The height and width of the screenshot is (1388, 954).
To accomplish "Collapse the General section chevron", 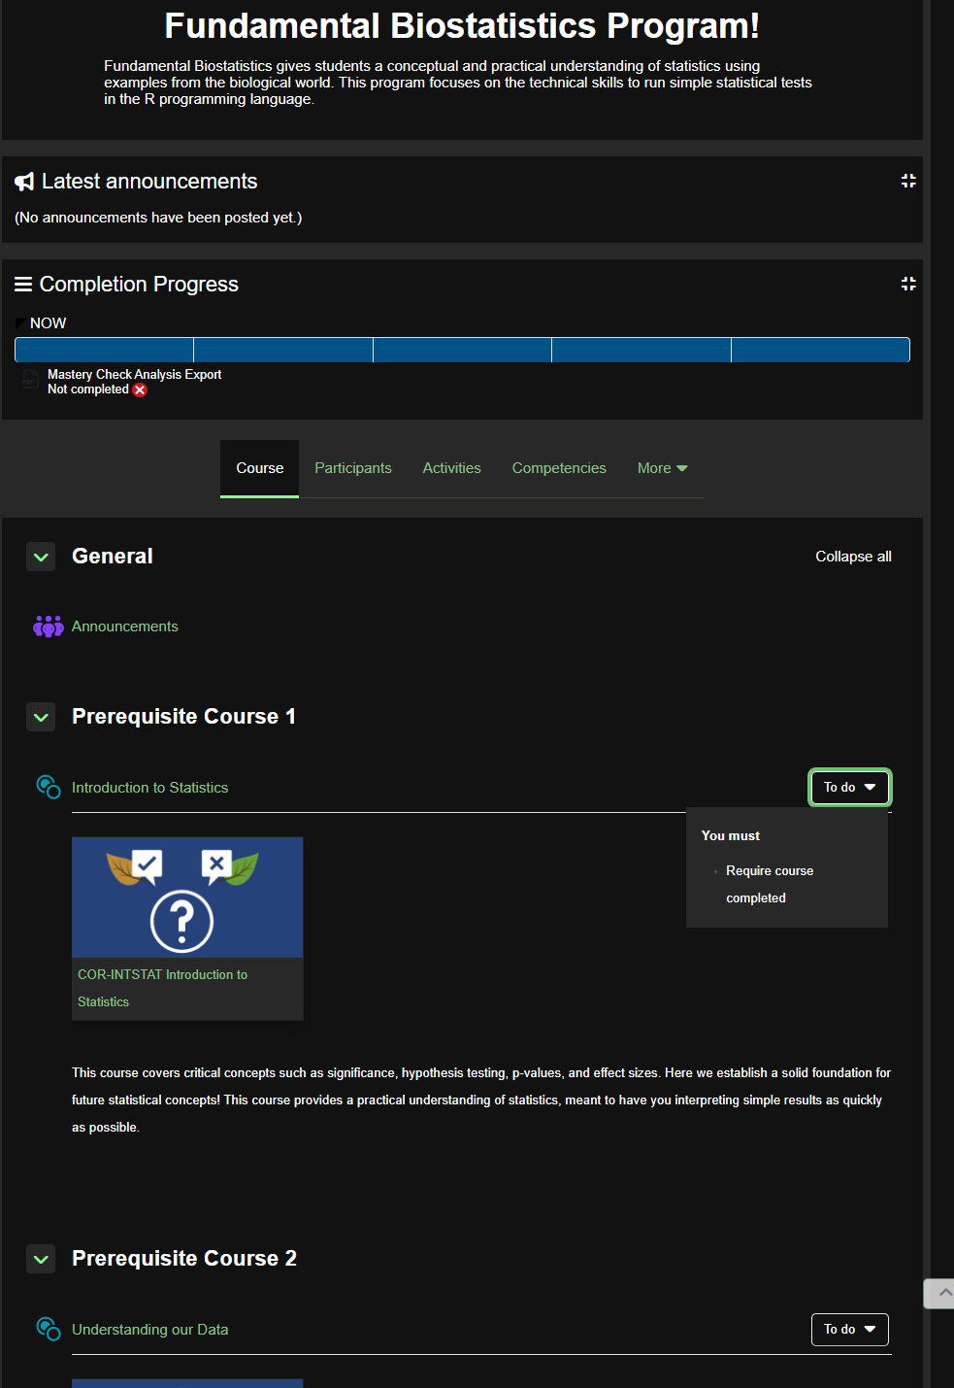I will tap(41, 557).
